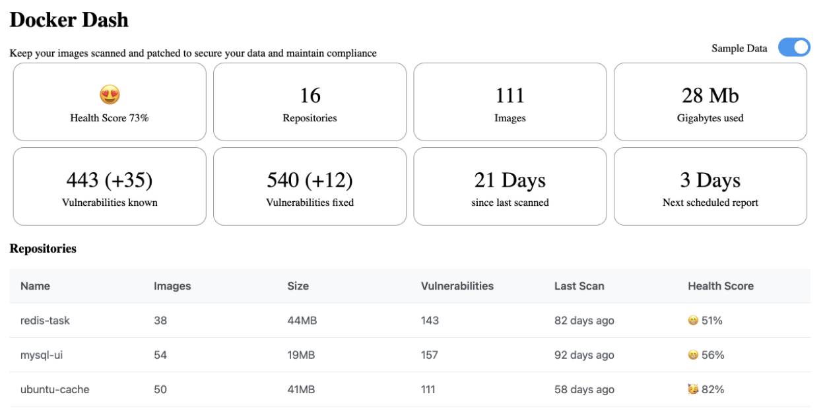This screenshot has width=825, height=413.
Task: Open the redis-task repository row
Action: coord(410,321)
